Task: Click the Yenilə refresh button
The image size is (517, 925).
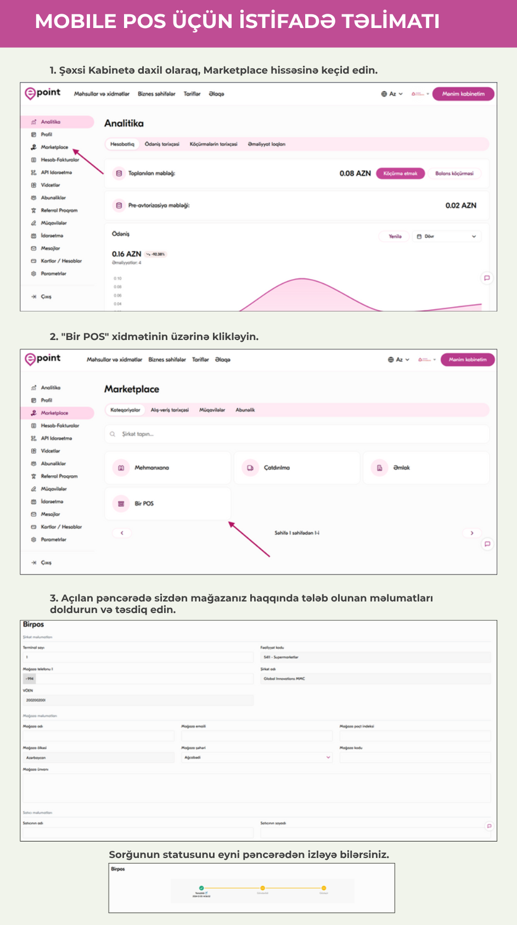Action: coord(395,236)
